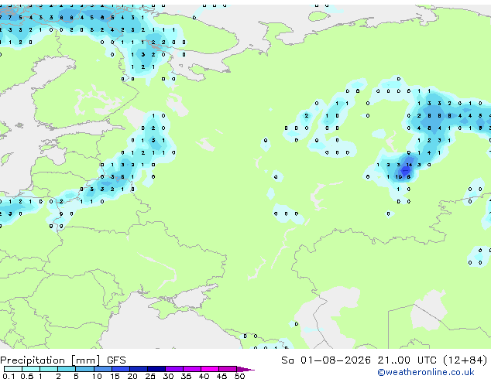Click legend scale label '40'
Viewport: 491px width, 379px height.
(204, 376)
